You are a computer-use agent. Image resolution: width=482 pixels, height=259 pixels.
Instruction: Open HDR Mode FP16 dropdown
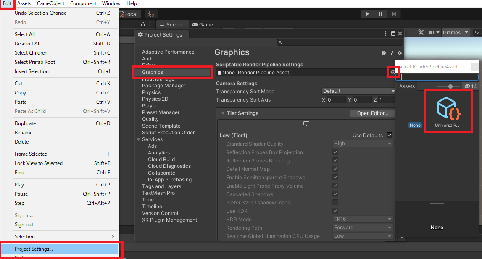pyautogui.click(x=363, y=219)
